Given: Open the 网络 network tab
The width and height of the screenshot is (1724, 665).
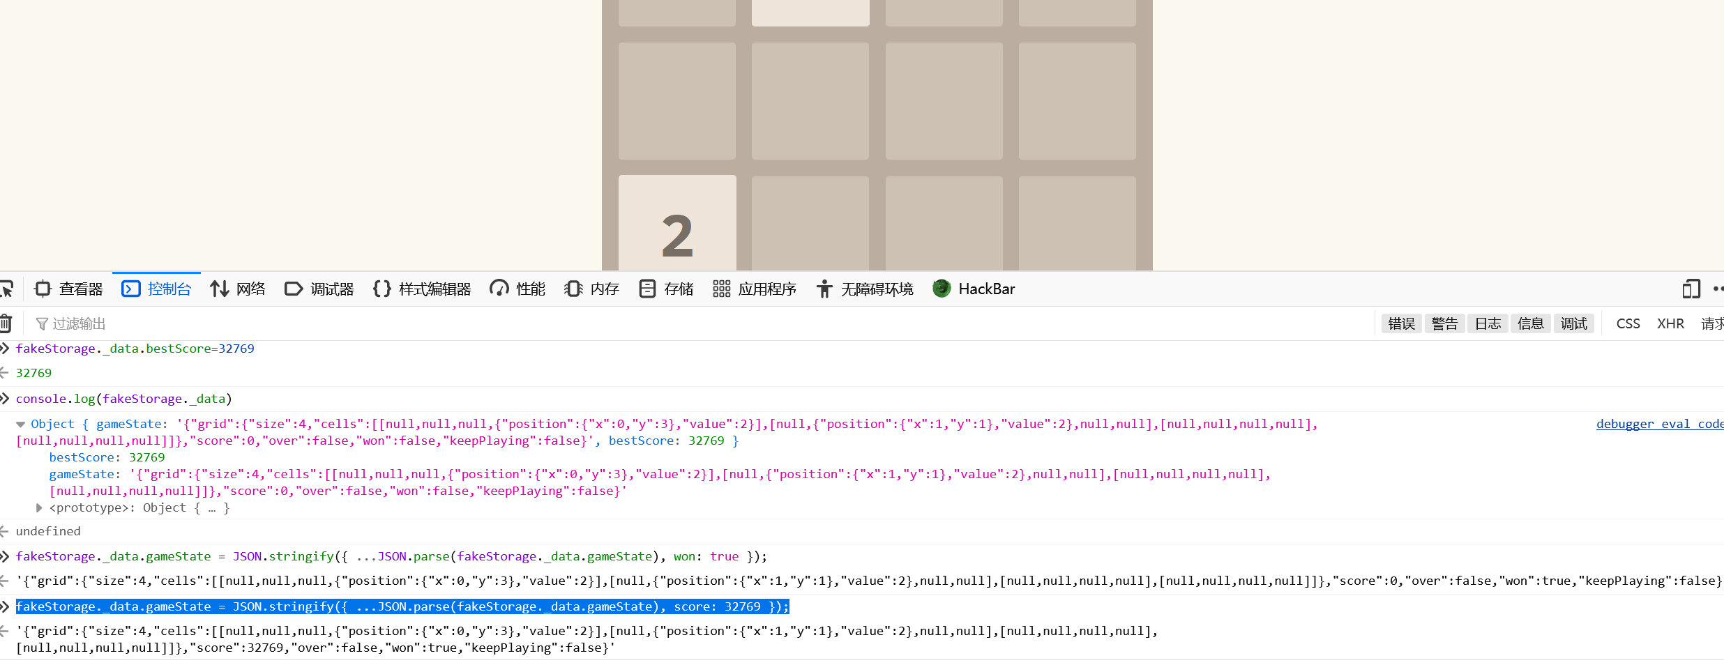Looking at the screenshot, I should tap(238, 289).
